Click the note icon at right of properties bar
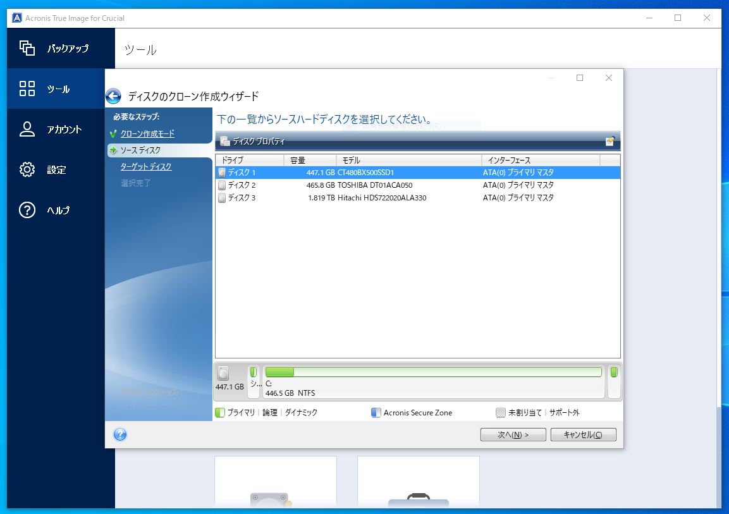The image size is (729, 514). coord(610,141)
